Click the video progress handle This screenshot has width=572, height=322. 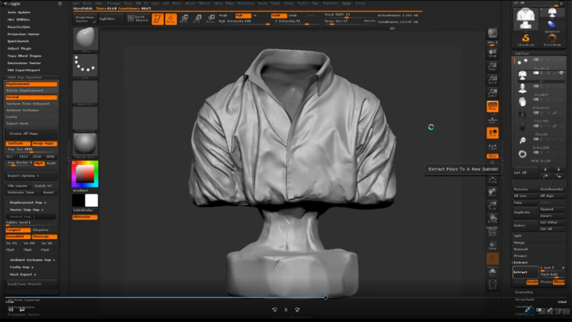point(326,297)
